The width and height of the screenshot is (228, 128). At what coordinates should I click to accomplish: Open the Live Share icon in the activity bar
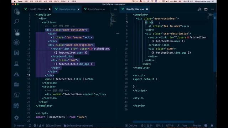16,106
